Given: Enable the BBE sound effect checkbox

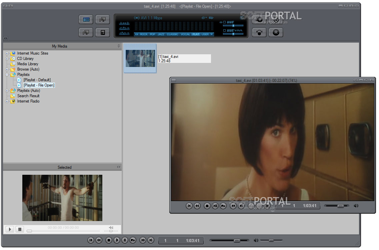Looking at the screenshot, I should click(x=224, y=22).
